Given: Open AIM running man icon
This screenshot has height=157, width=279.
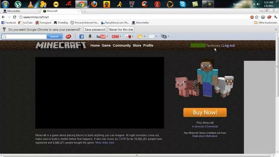Looking at the screenshot, I should 119,4.
